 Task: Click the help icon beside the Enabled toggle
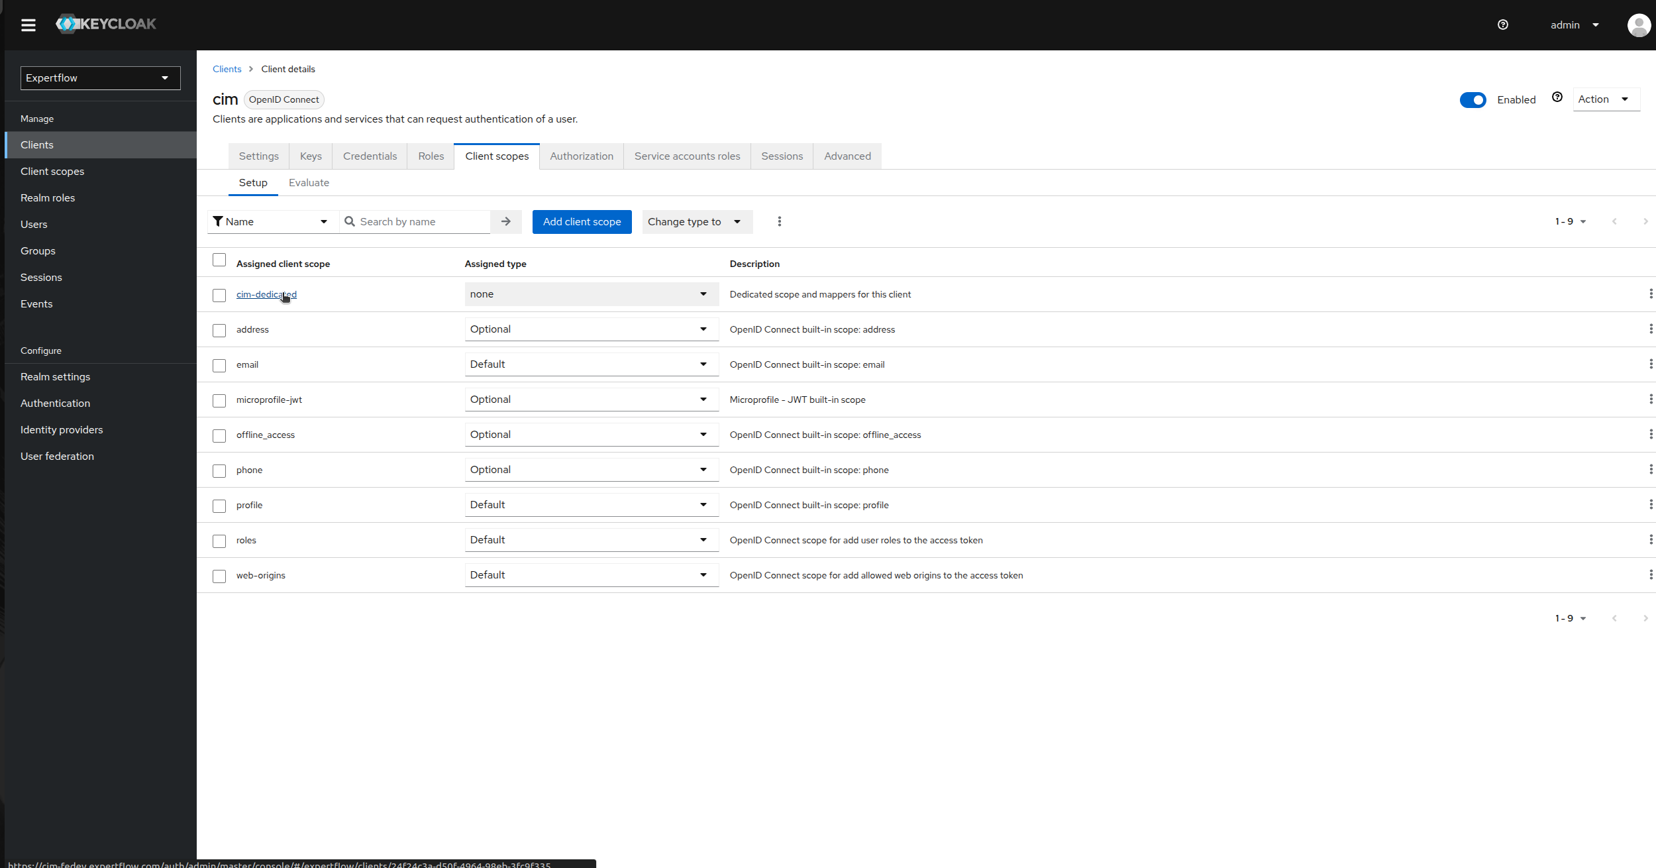1557,96
